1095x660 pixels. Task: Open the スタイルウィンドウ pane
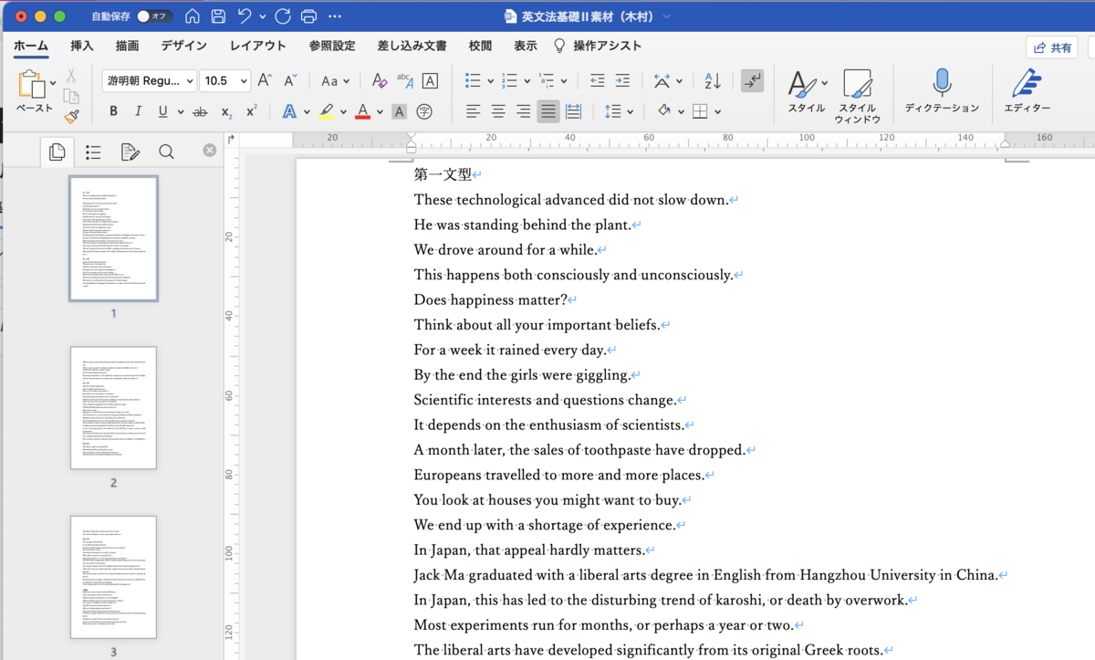click(858, 96)
